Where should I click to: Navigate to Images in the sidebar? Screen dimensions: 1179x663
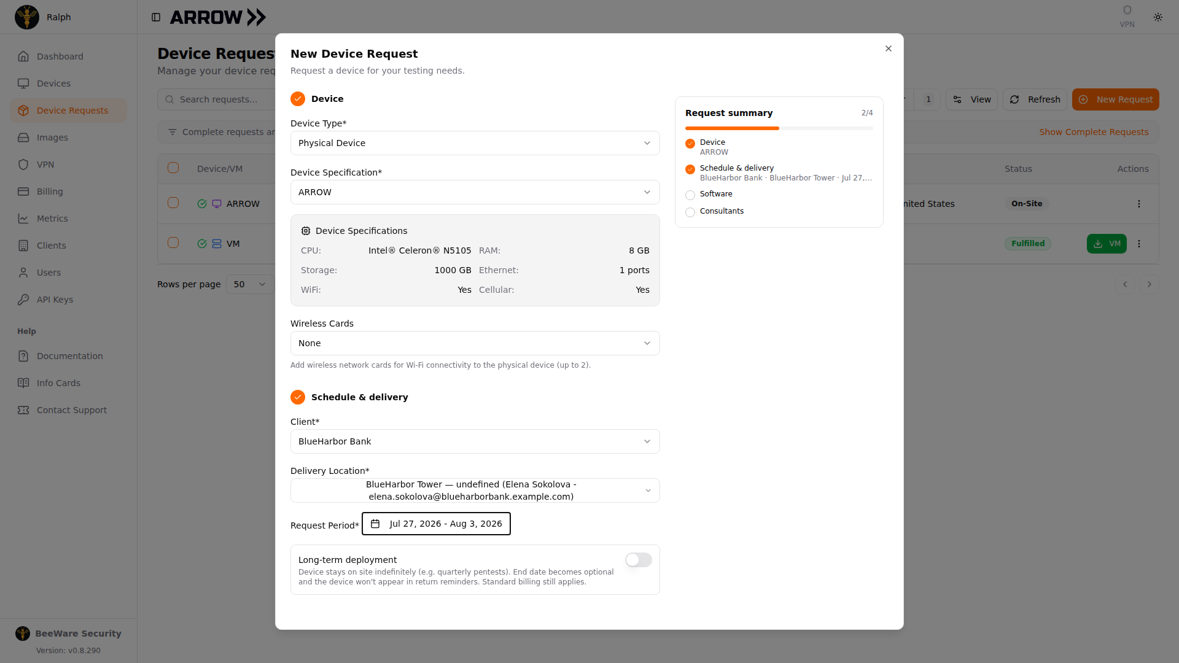[68, 138]
